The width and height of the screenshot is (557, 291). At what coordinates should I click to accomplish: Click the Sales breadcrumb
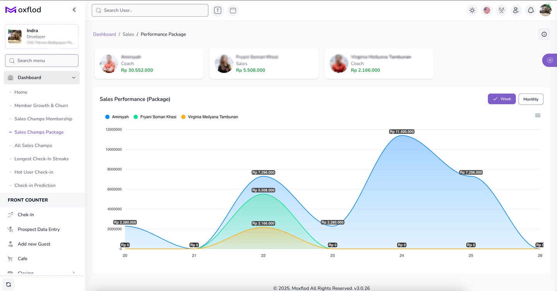coord(128,34)
